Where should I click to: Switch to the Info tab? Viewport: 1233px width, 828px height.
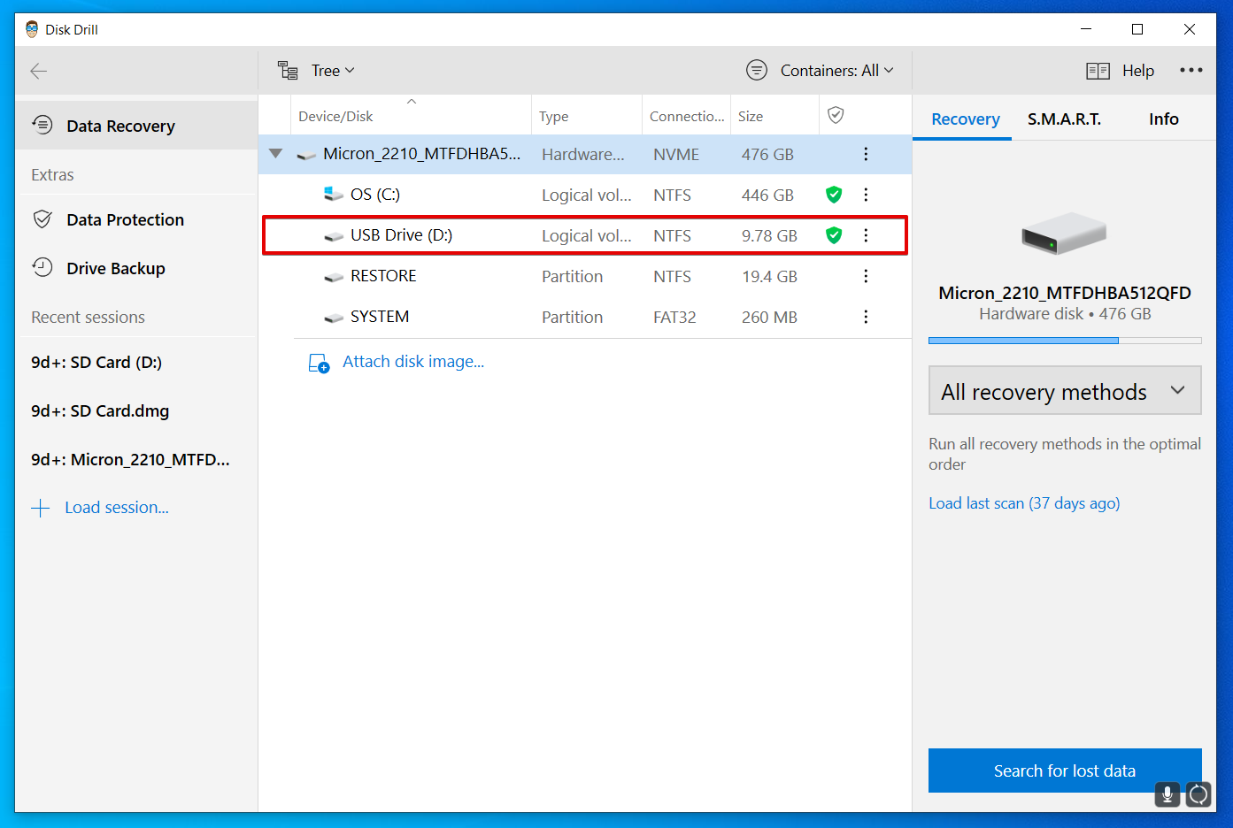pos(1163,119)
